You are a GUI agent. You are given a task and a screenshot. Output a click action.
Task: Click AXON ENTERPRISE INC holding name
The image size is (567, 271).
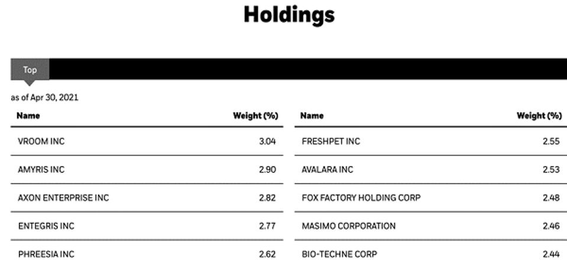pyautogui.click(x=63, y=198)
